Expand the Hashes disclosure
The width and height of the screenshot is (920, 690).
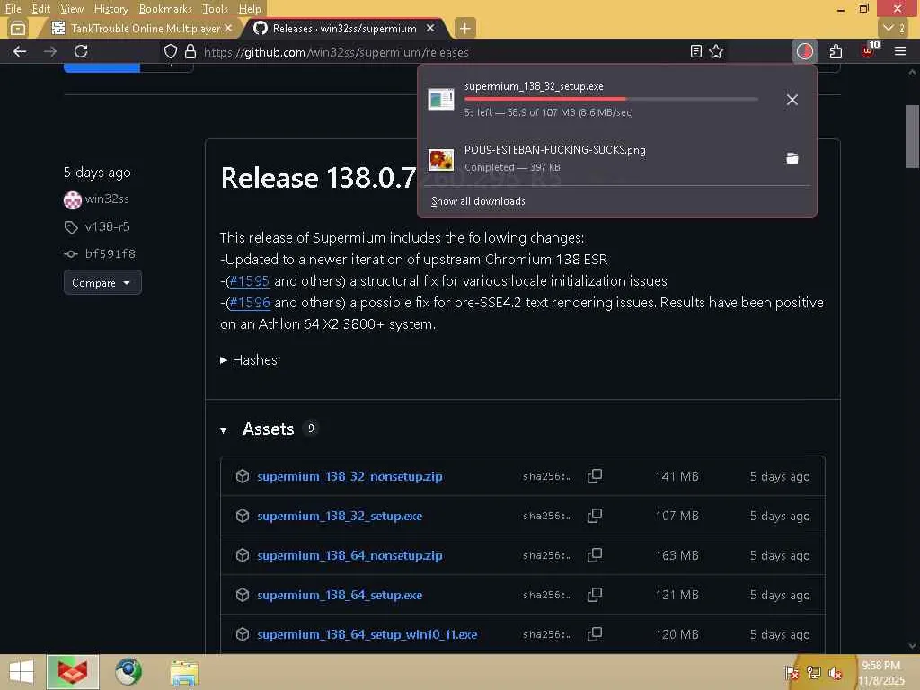[x=248, y=359]
